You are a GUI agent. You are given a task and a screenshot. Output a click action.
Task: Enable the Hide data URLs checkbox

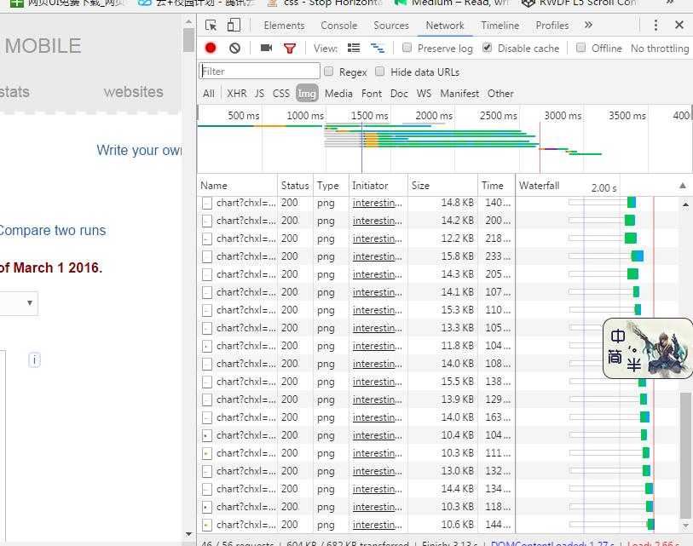[379, 71]
